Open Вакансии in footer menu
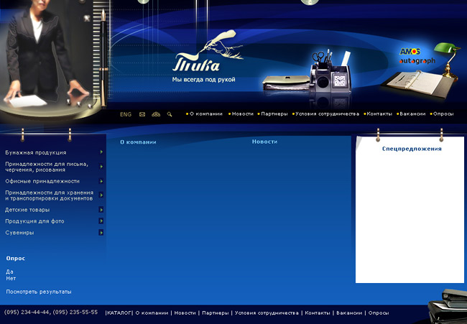Image resolution: width=467 pixels, height=324 pixels. [349, 313]
